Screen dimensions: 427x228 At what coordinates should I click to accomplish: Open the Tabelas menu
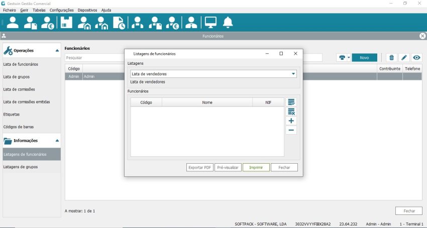(39, 10)
